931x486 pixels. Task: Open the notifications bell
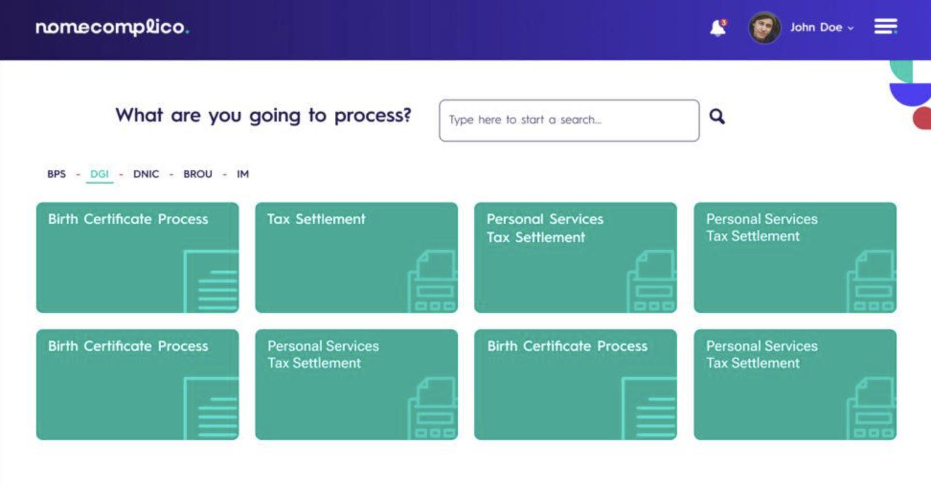click(x=717, y=28)
